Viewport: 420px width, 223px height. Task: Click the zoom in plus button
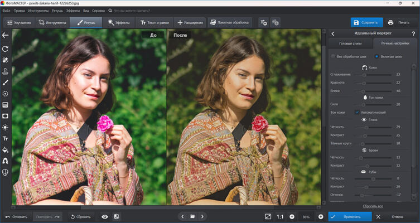321,216
